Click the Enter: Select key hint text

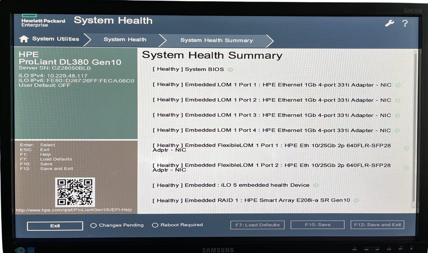tap(37, 145)
